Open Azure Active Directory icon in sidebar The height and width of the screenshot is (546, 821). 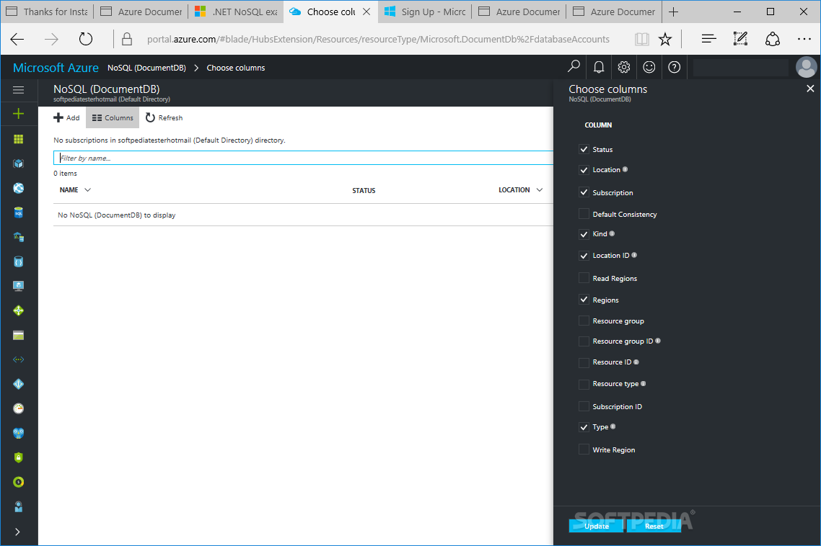[18, 384]
